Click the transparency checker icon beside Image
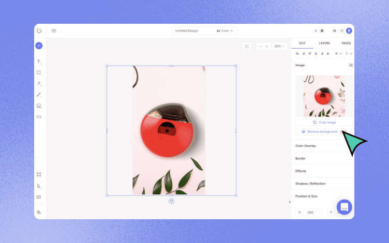This screenshot has width=389, height=243. click(351, 65)
